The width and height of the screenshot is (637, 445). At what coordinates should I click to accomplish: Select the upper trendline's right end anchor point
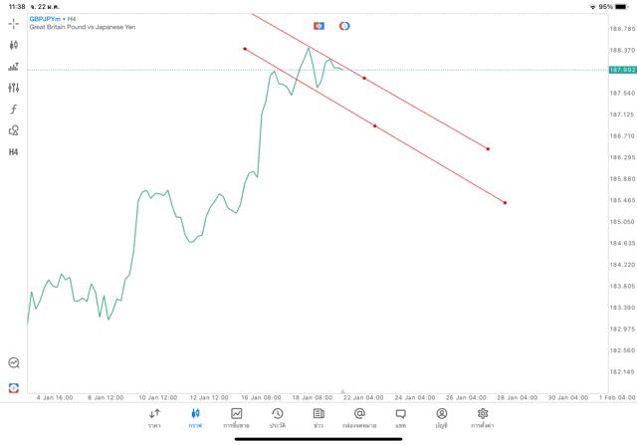(x=488, y=149)
